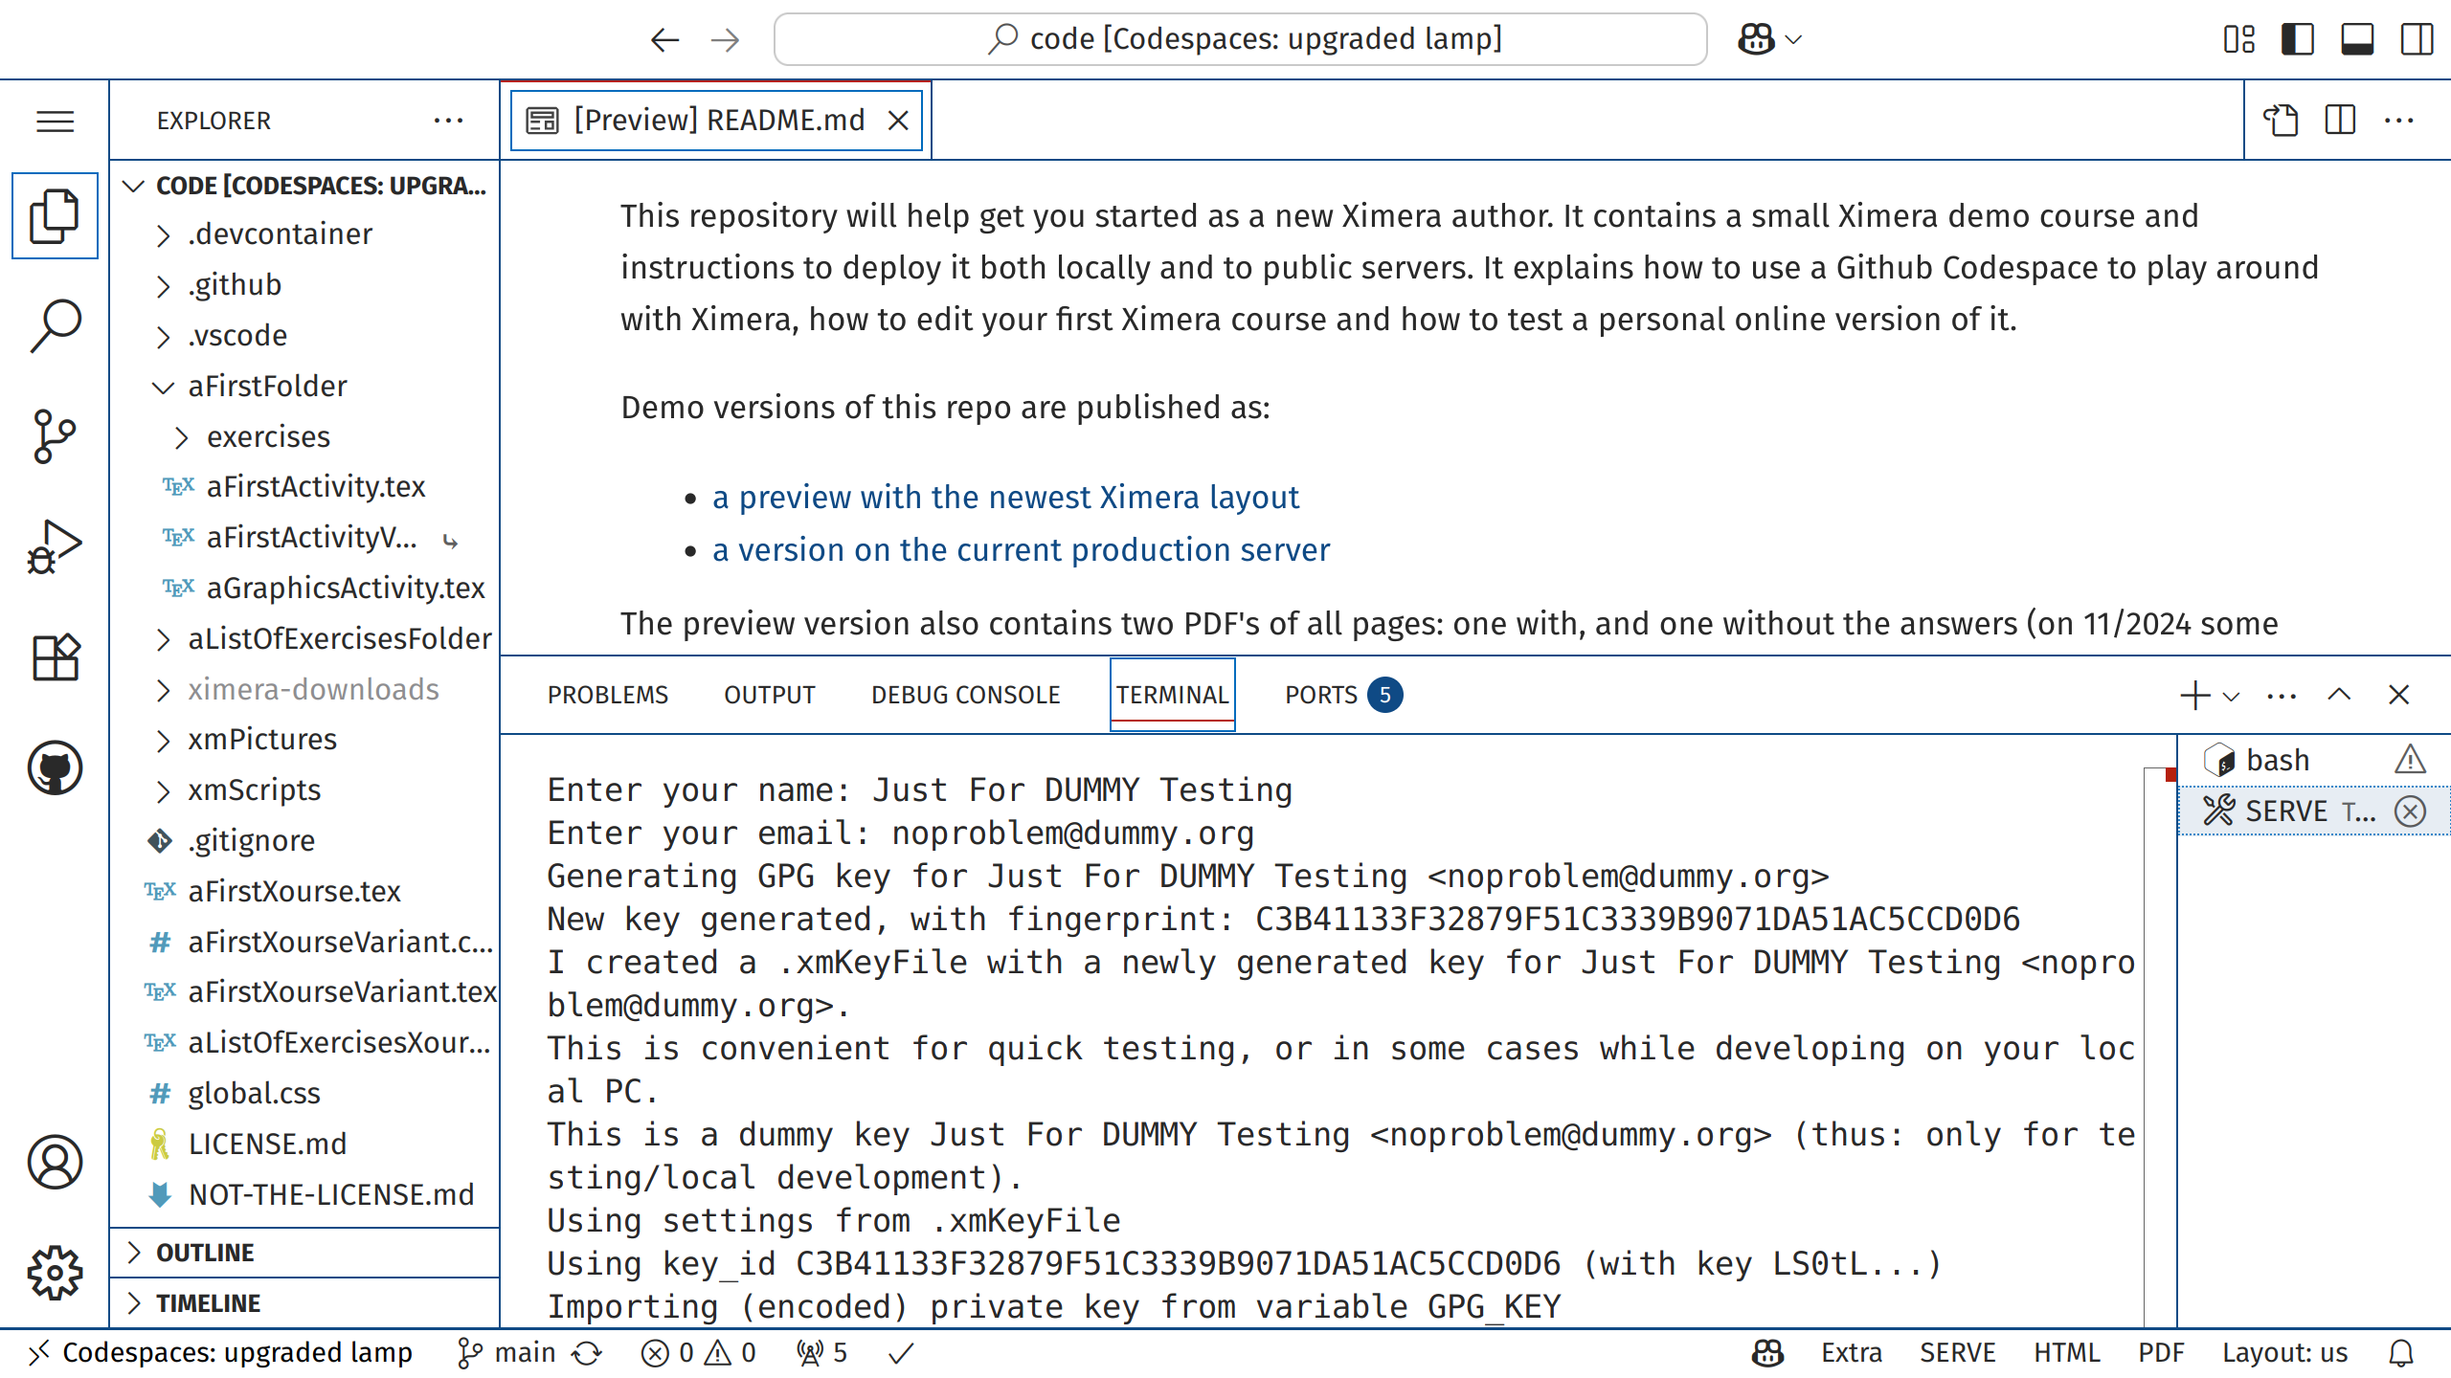Open the newest Ximera layout preview link
This screenshot has height=1378, width=2451.
click(x=1005, y=498)
